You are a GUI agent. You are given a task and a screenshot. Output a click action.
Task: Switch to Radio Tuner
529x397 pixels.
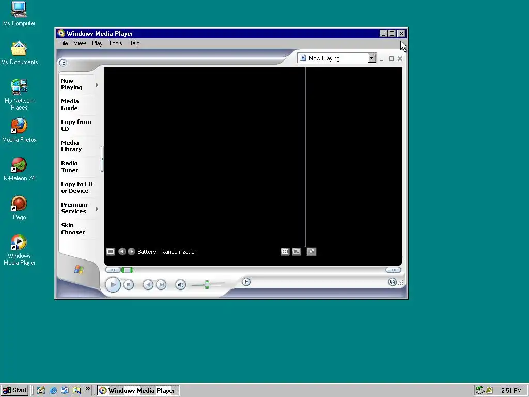coord(70,167)
